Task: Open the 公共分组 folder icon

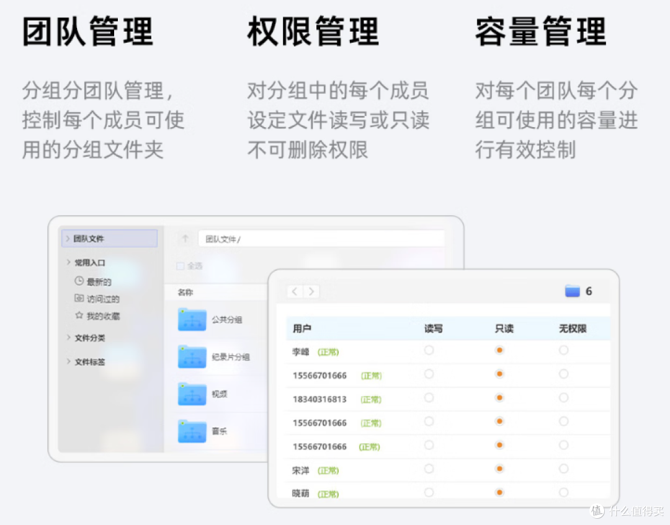Action: coord(192,319)
